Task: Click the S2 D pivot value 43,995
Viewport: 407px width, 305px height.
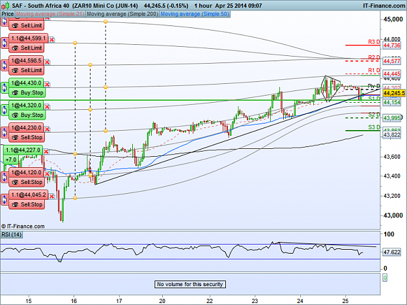Action: click(x=392, y=118)
